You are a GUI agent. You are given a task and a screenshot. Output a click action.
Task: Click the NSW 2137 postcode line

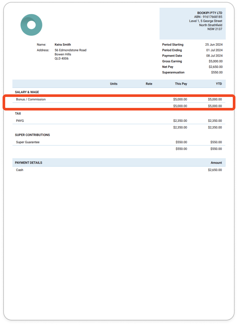(x=215, y=29)
